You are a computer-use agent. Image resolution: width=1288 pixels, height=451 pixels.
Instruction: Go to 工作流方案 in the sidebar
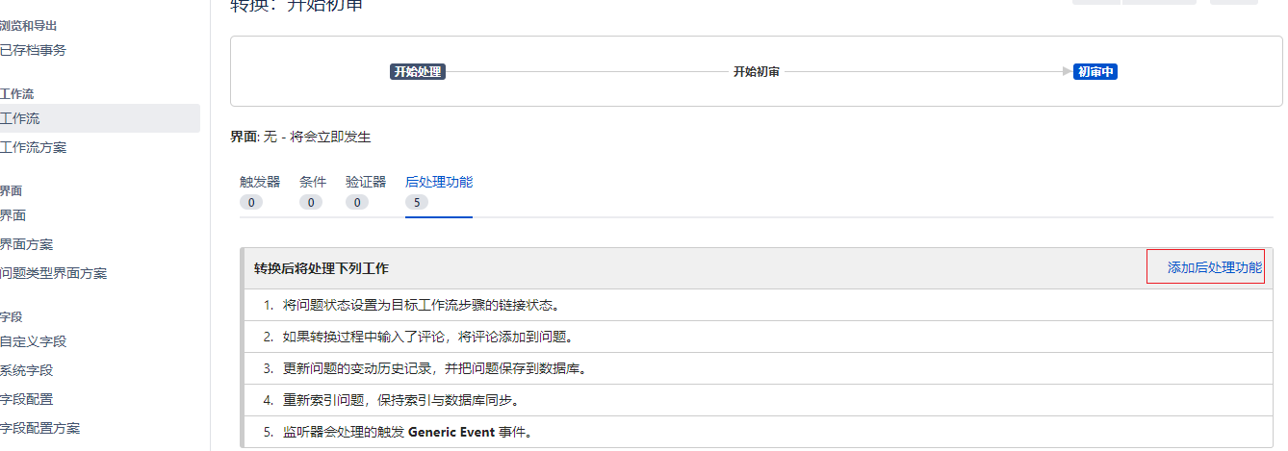click(33, 147)
